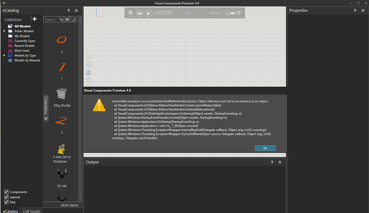Reset the simulation to start
This screenshot has width=369, height=213.
point(139,13)
